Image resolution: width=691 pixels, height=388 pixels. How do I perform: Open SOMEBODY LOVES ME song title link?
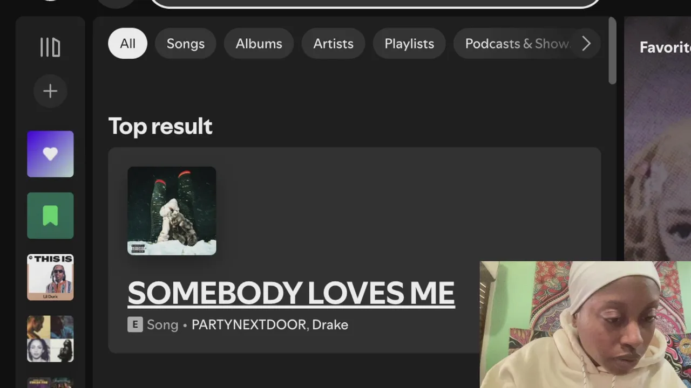[x=291, y=293]
